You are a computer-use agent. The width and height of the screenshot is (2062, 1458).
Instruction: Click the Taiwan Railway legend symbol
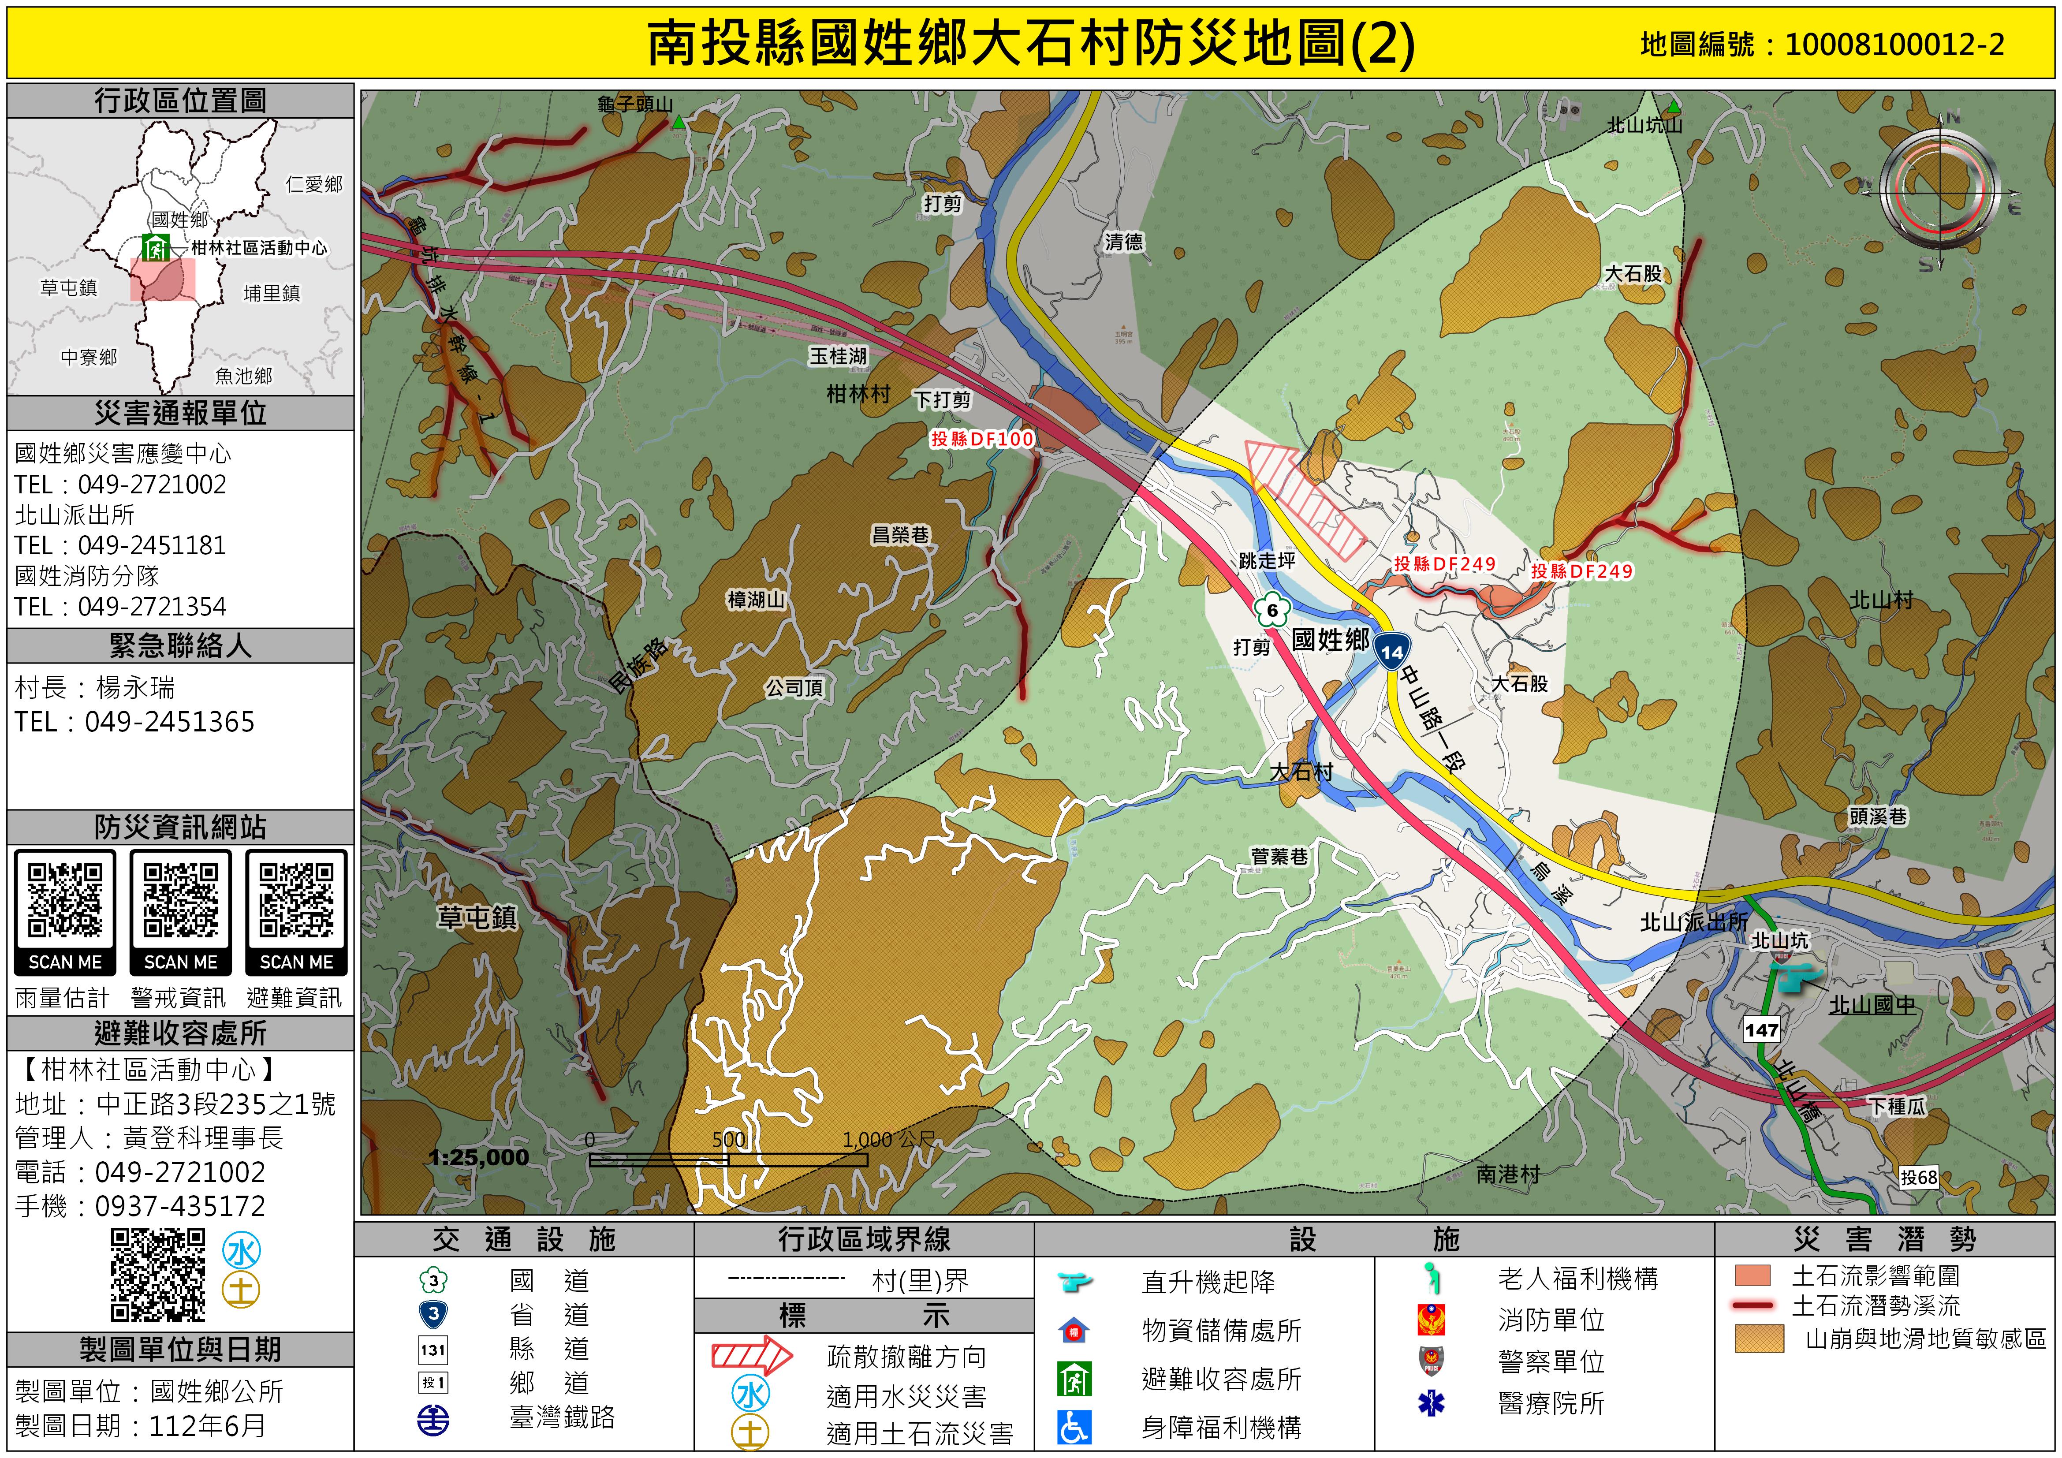(x=434, y=1419)
